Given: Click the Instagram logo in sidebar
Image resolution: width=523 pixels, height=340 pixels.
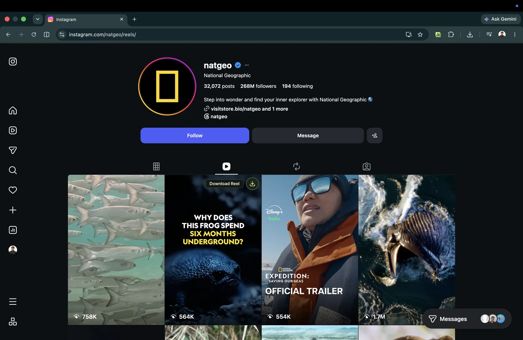Looking at the screenshot, I should point(13,61).
